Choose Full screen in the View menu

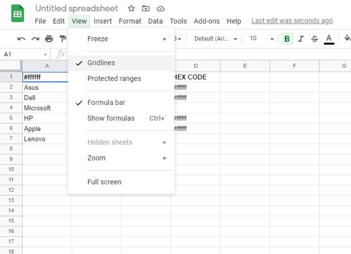coord(104,182)
